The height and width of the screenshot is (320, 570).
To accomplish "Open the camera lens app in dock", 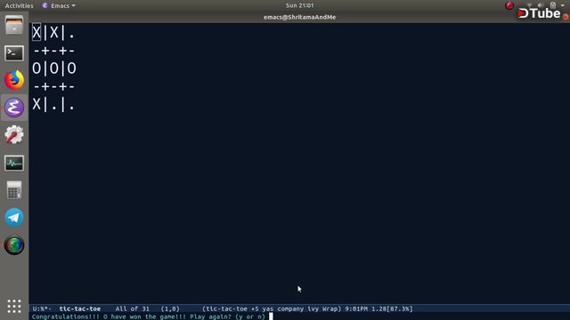I will pos(14,245).
